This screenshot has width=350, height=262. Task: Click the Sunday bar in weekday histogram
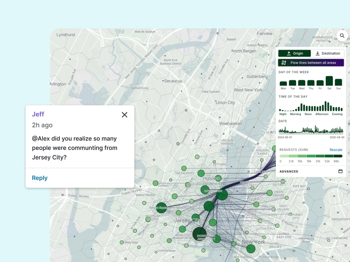click(338, 82)
